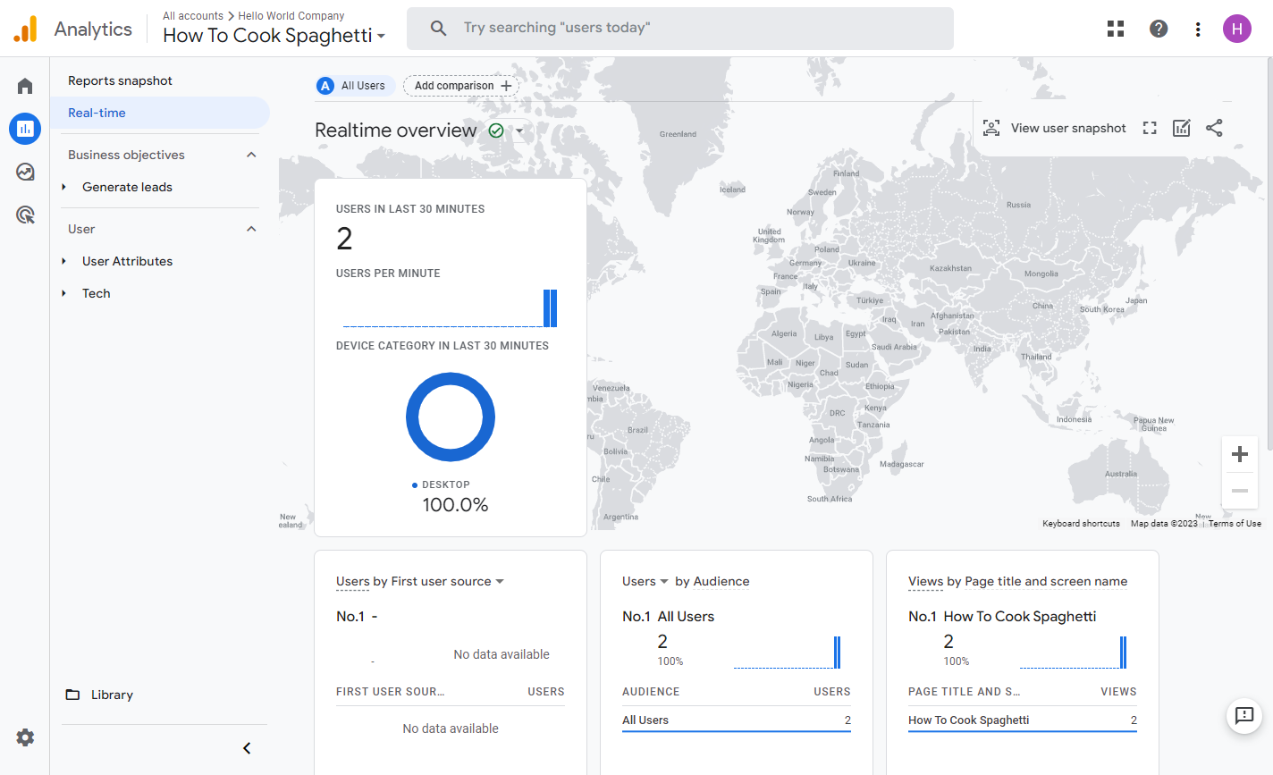Change the Users by First user source dimension
This screenshot has height=775, width=1273.
point(500,581)
